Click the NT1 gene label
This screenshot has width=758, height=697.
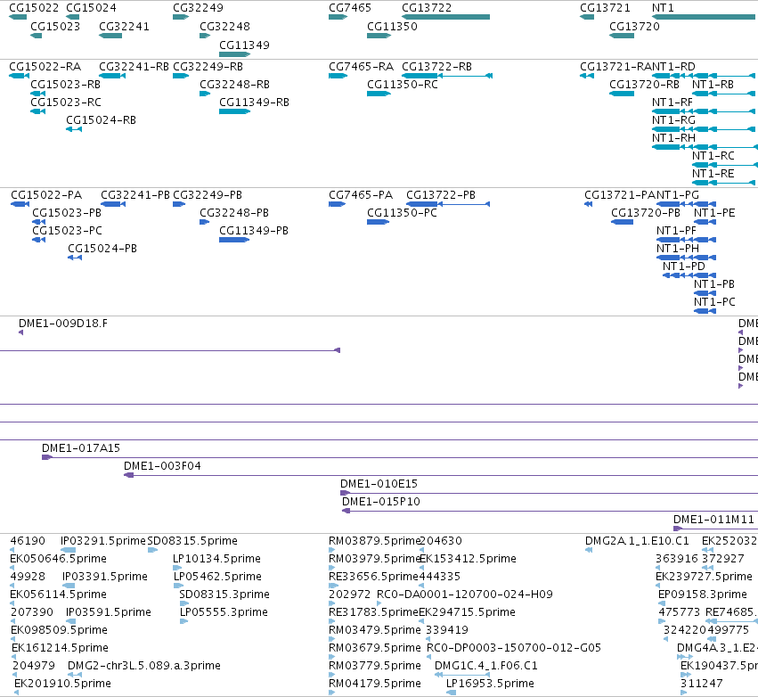[663, 8]
